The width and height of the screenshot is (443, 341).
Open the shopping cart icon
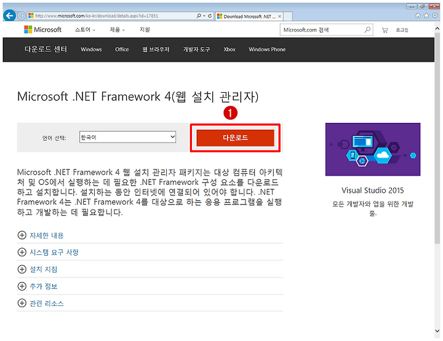(385, 30)
